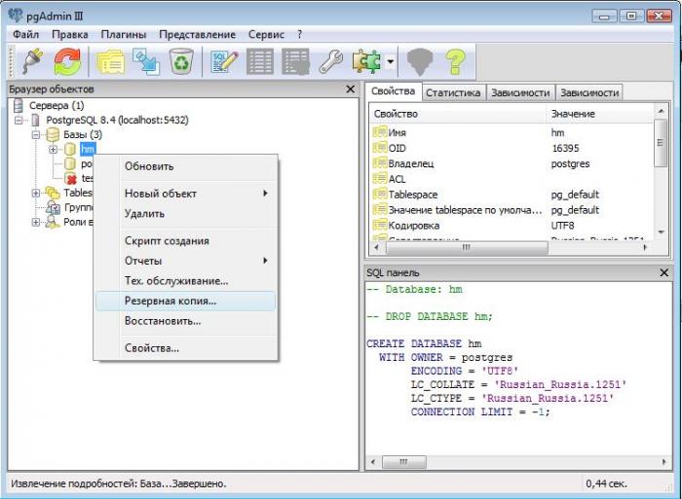
Task: Collapse the PostgreSQL 8.4 server node
Action: pos(19,120)
